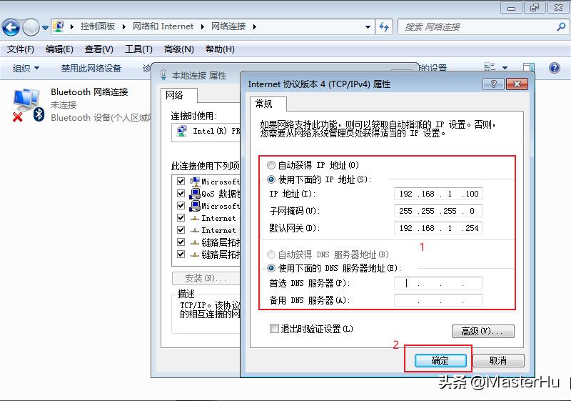This screenshot has height=401, width=571.
Task: Click the refresh button beside address bar
Action: click(384, 27)
